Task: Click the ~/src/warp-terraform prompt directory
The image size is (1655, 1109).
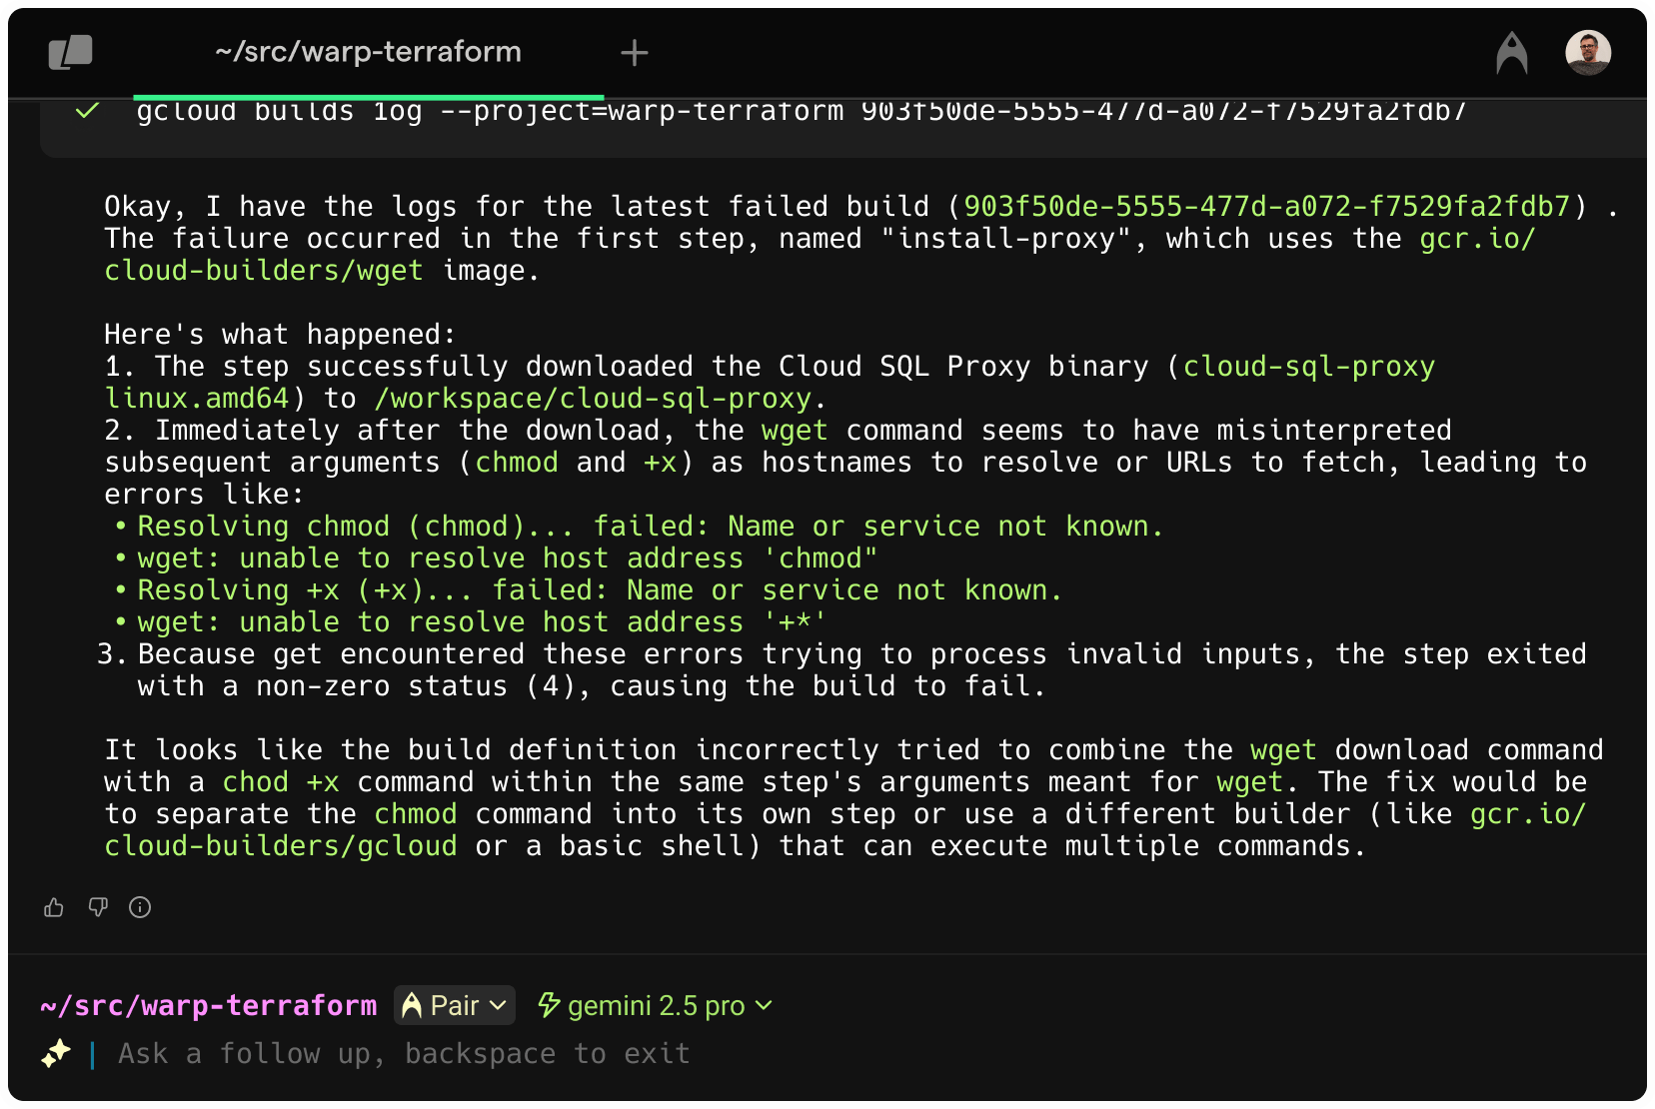Action: [x=209, y=1005]
